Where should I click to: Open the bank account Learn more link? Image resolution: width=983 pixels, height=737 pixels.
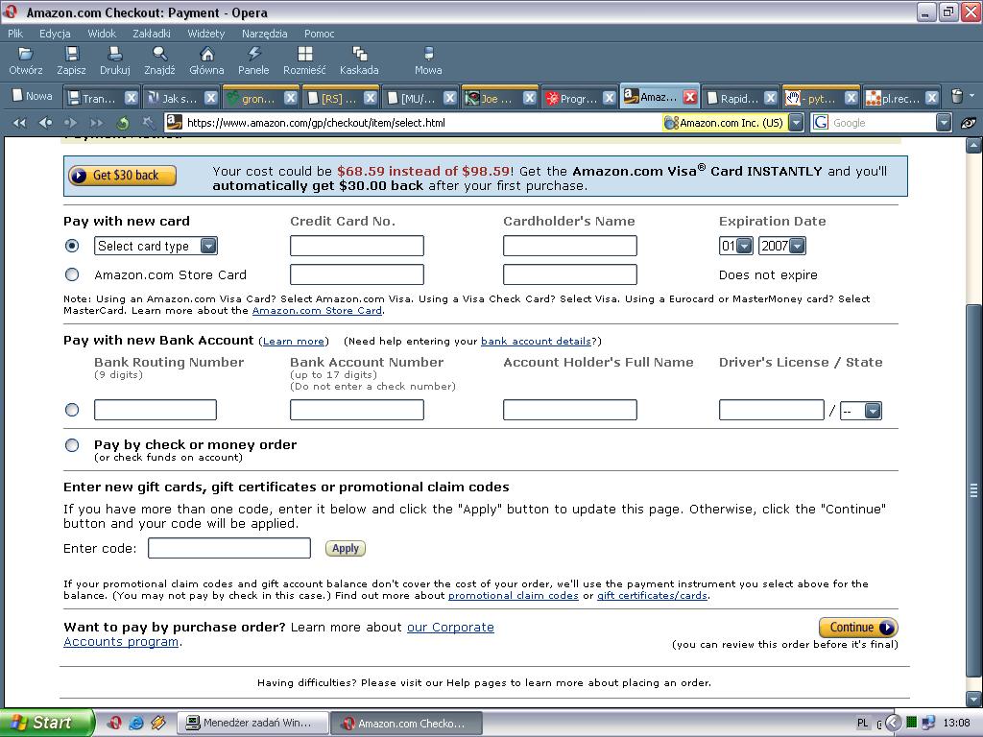[294, 342]
